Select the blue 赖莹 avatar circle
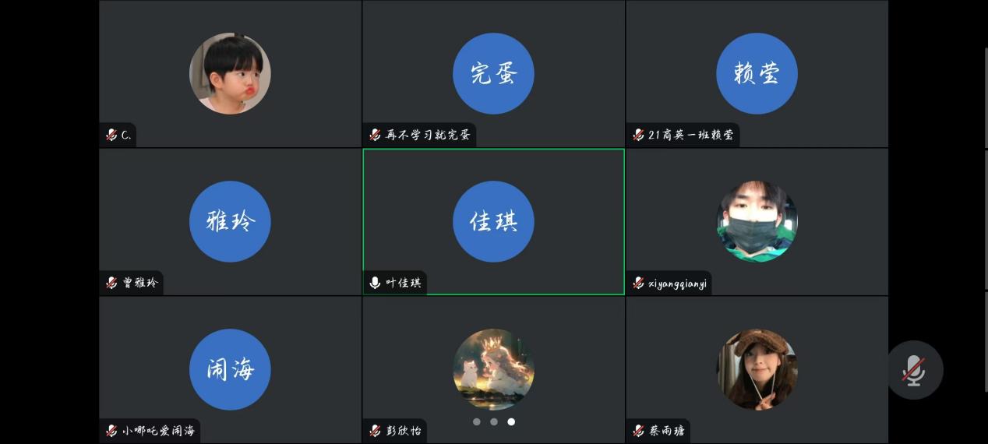988x444 pixels. 757,73
